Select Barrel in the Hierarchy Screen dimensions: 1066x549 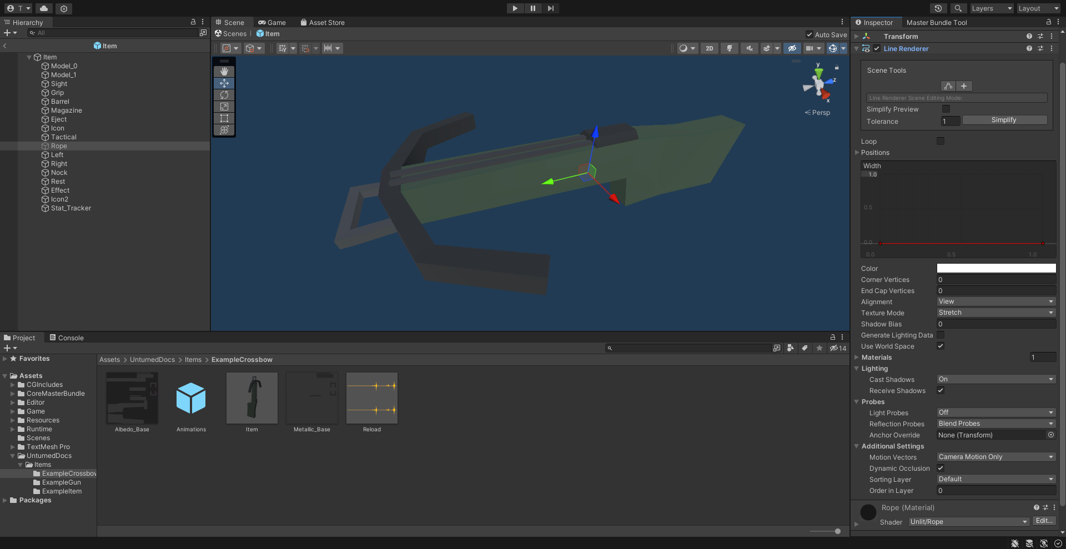coord(59,102)
